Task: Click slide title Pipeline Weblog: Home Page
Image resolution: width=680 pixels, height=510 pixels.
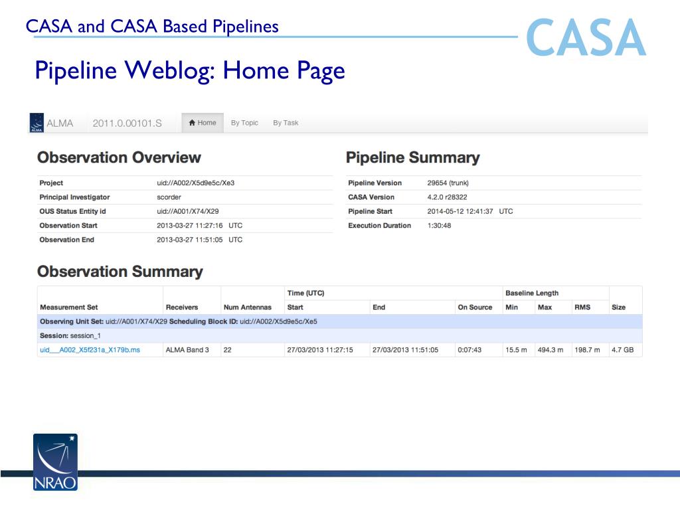Action: [x=190, y=70]
